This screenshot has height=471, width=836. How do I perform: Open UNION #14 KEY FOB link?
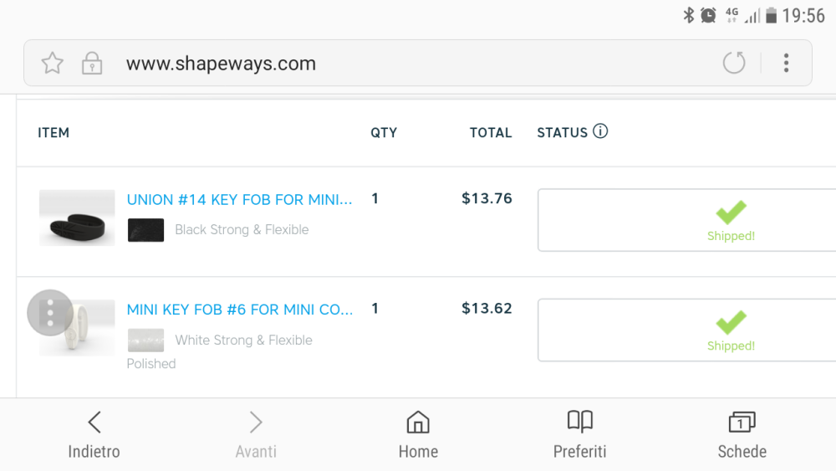[239, 199]
